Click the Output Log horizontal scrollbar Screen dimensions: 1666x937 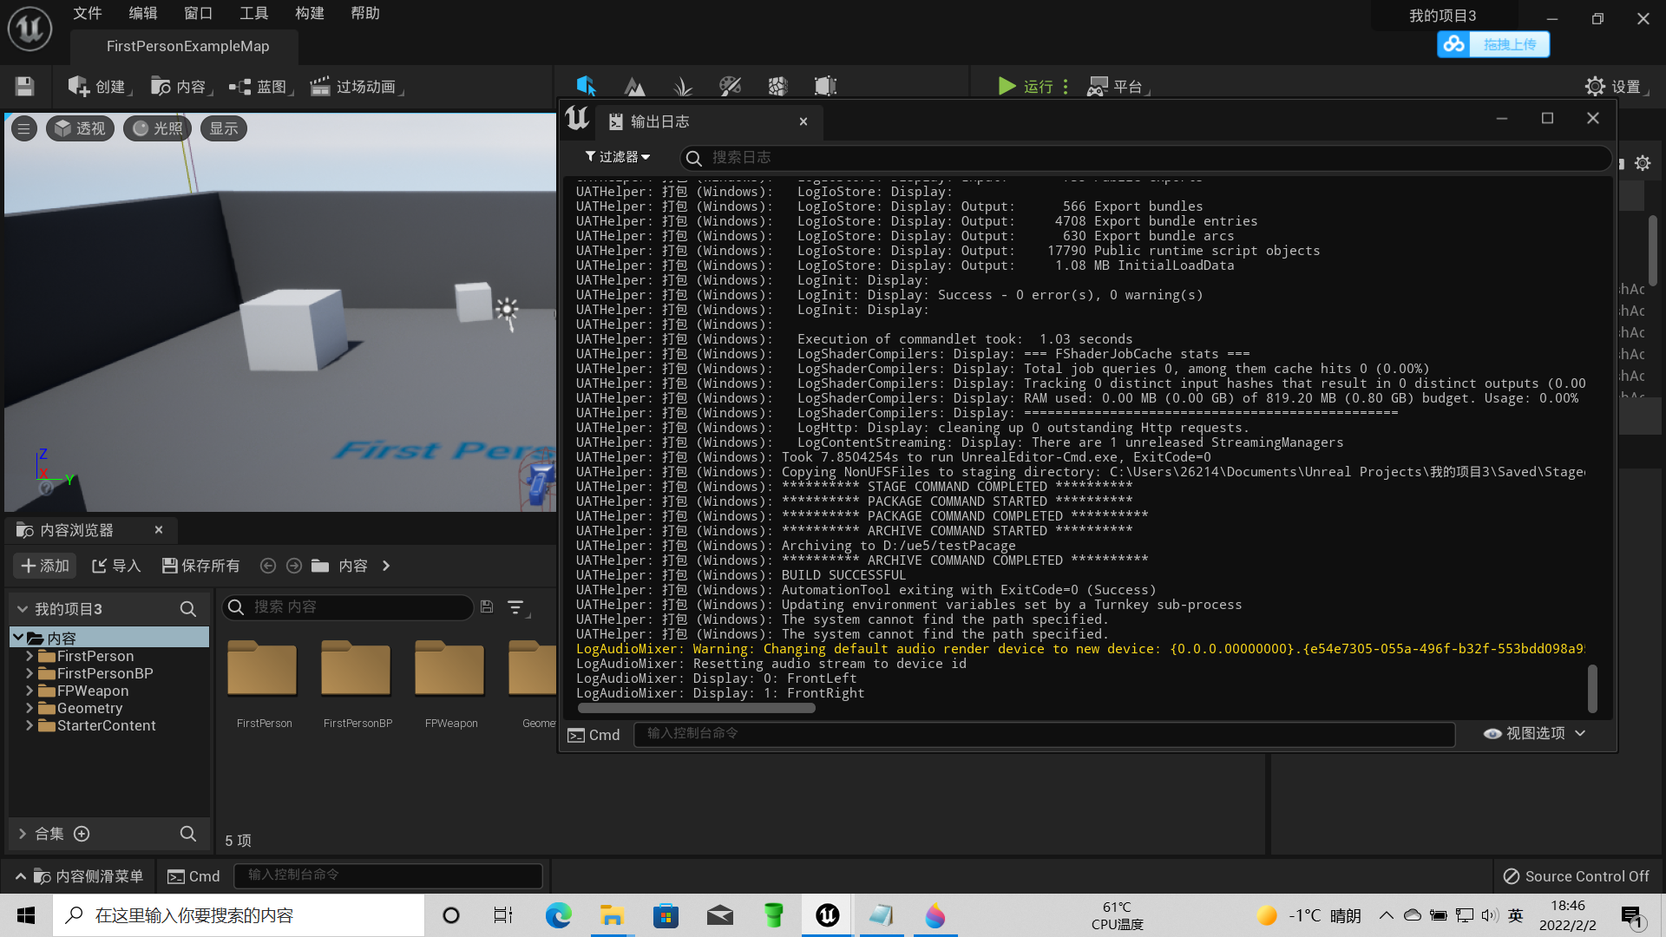[x=697, y=708]
